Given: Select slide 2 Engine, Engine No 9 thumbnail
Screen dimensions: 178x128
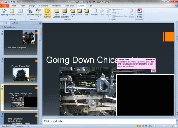Looking at the screenshot, I should click(21, 70).
